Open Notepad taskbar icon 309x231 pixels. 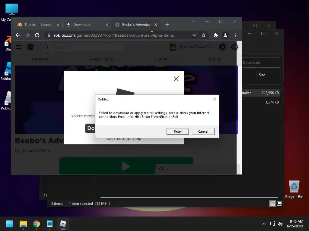click(x=50, y=224)
